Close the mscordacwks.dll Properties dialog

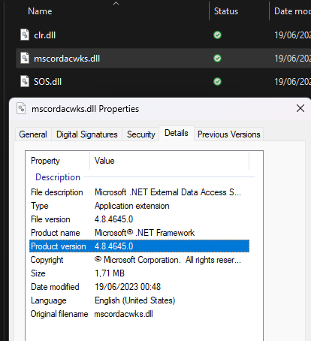tap(300, 108)
